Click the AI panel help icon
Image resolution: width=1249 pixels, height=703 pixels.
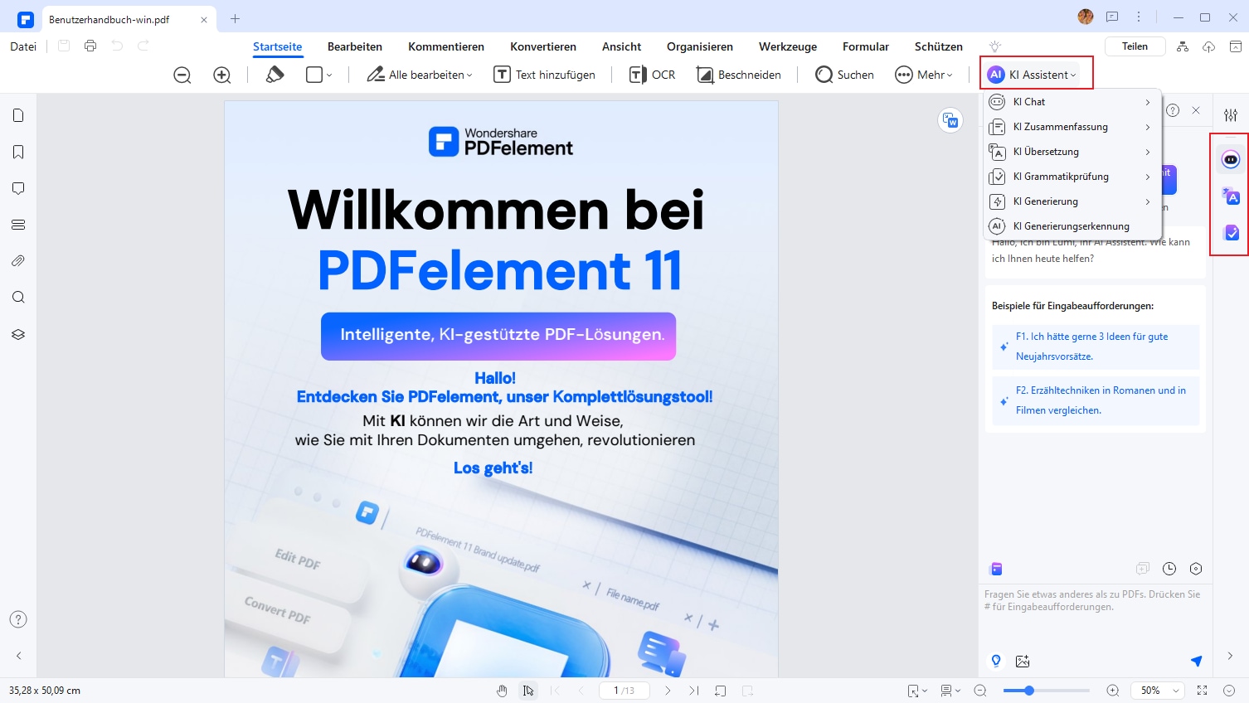click(1173, 110)
